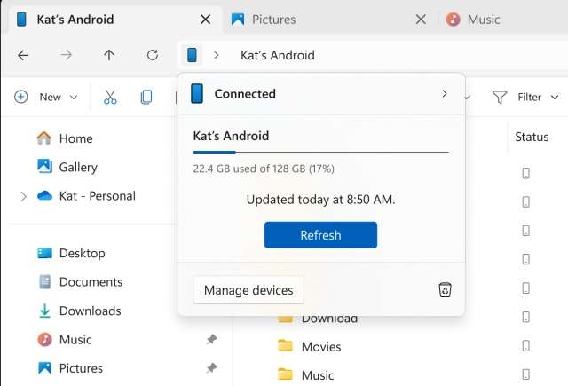
Task: Click the recycle bin icon in device popup
Action: (x=446, y=290)
